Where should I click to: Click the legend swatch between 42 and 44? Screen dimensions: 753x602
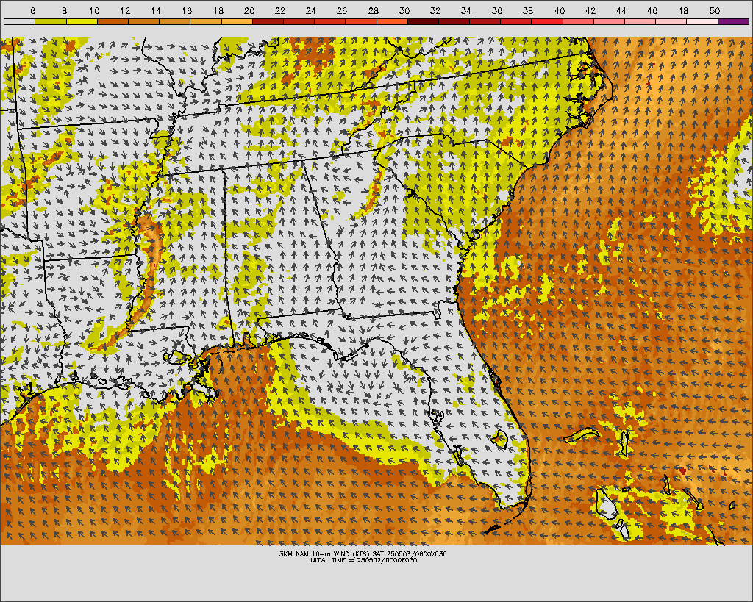point(610,22)
